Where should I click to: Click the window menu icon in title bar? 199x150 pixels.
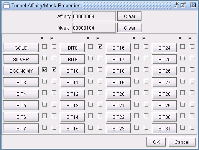click(7, 5)
